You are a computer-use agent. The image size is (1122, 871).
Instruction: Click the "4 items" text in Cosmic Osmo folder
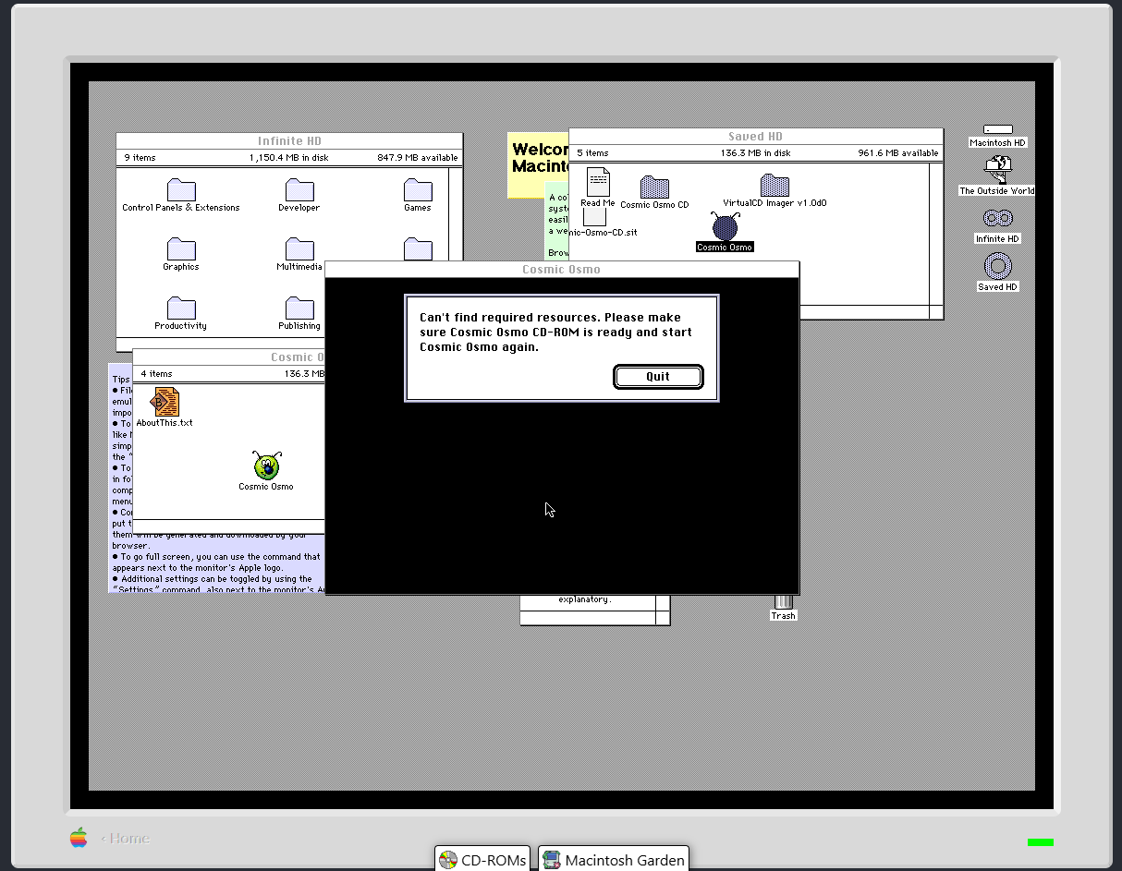[156, 374]
